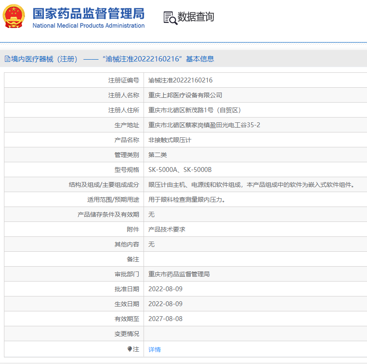Image resolution: width=367 pixels, height=364 pixels.
Task: Click National Medical Products Administration text
Action: (x=89, y=25)
